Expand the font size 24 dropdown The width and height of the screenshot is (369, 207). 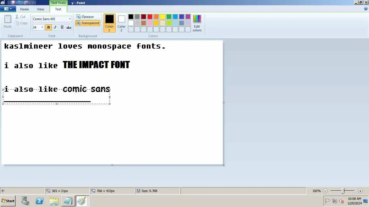(x=42, y=27)
